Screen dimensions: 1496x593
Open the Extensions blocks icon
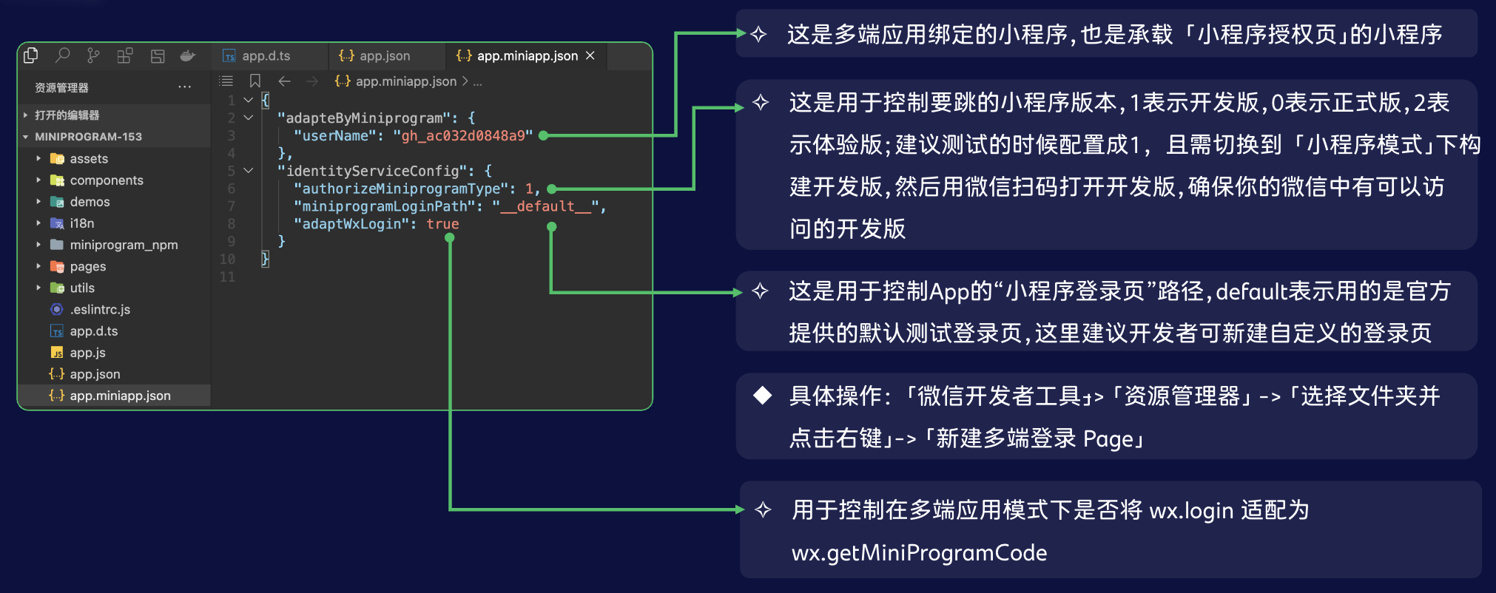click(125, 55)
